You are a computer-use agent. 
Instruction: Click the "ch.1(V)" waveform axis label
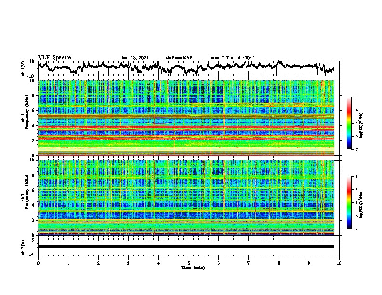(x=23, y=68)
